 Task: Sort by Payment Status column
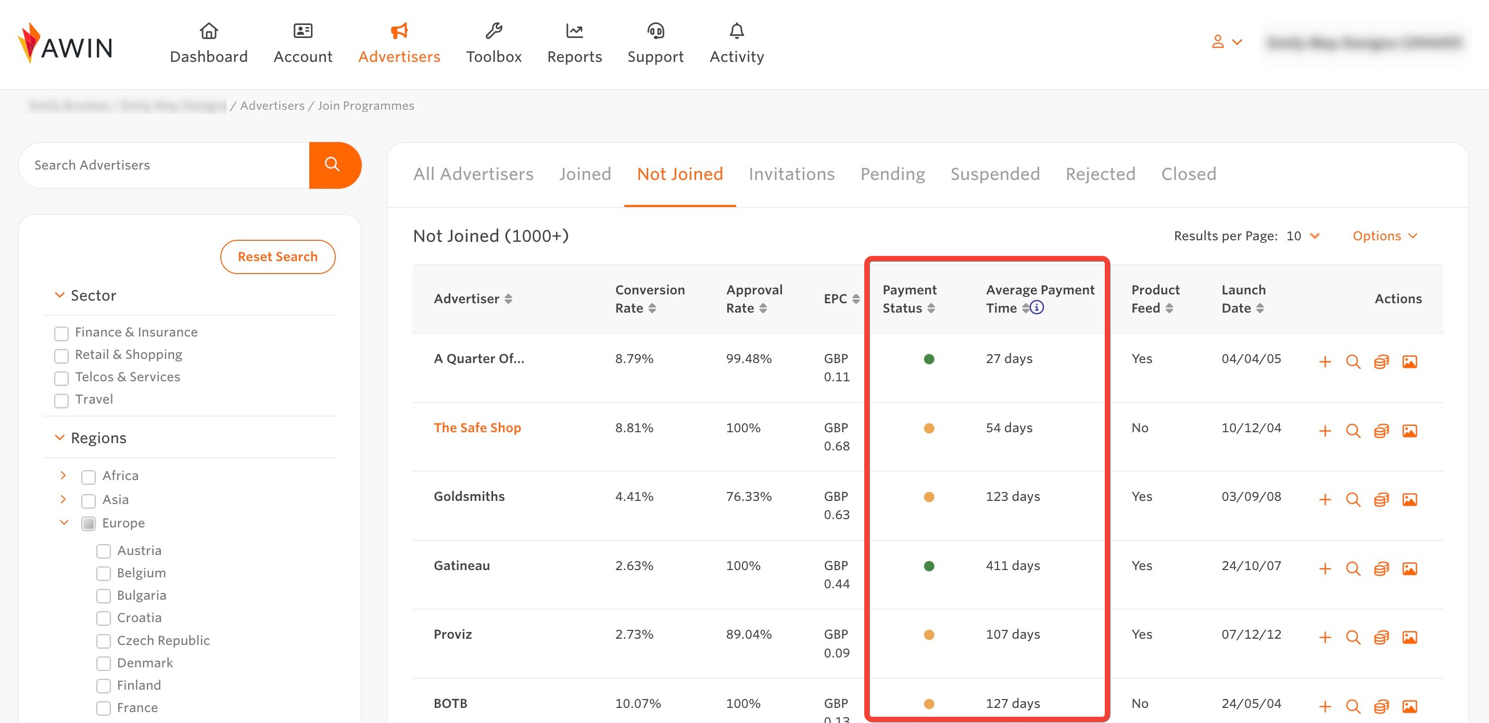pyautogui.click(x=931, y=308)
